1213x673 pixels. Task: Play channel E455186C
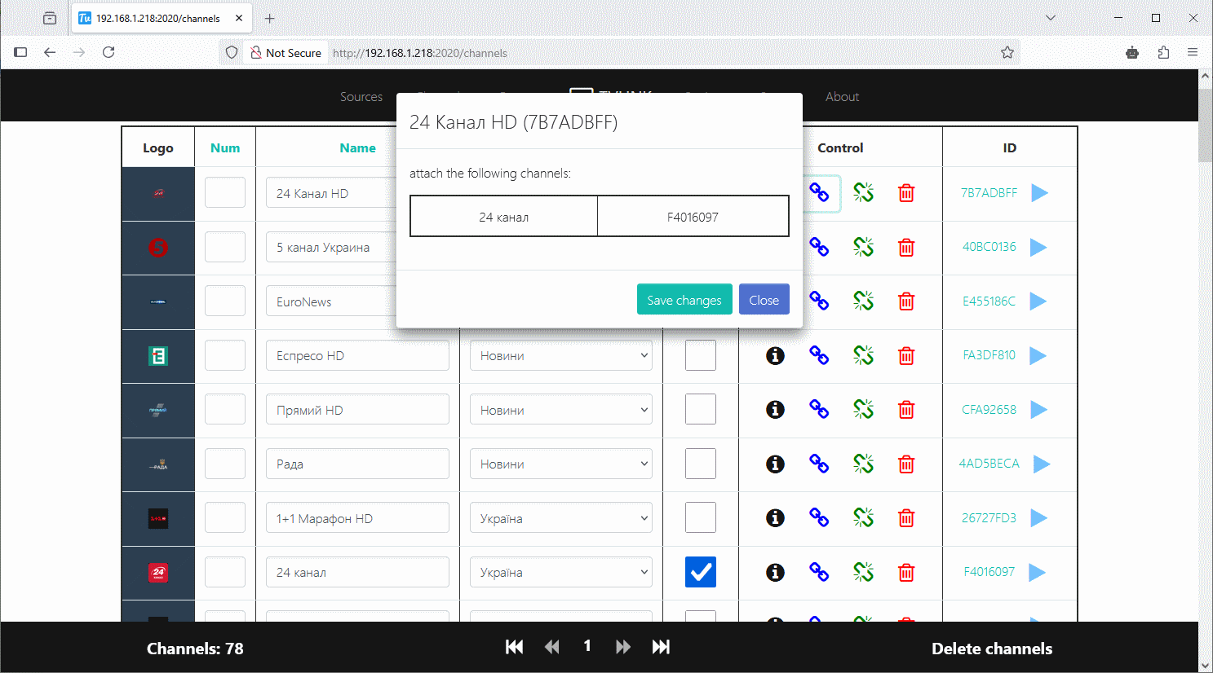click(x=1038, y=301)
